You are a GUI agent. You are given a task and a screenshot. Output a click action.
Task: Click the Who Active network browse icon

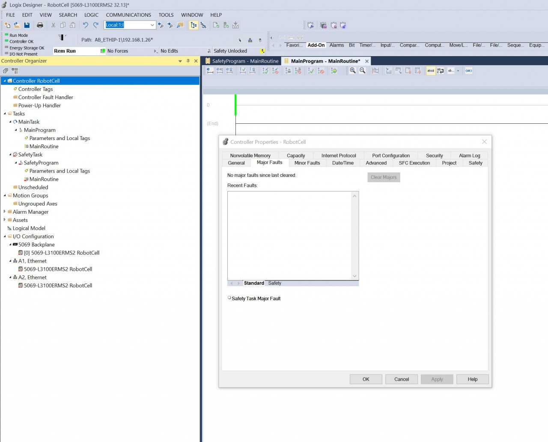tap(250, 40)
